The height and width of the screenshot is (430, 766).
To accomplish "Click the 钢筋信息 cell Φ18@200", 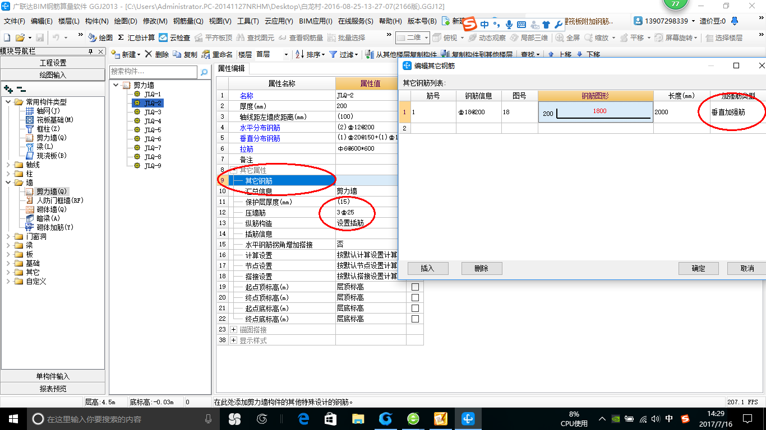I will 478,112.
